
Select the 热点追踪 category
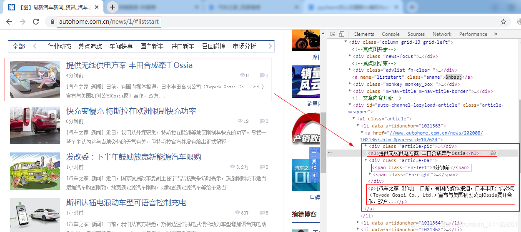[x=90, y=46]
